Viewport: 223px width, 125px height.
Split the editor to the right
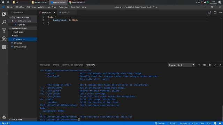215,12
